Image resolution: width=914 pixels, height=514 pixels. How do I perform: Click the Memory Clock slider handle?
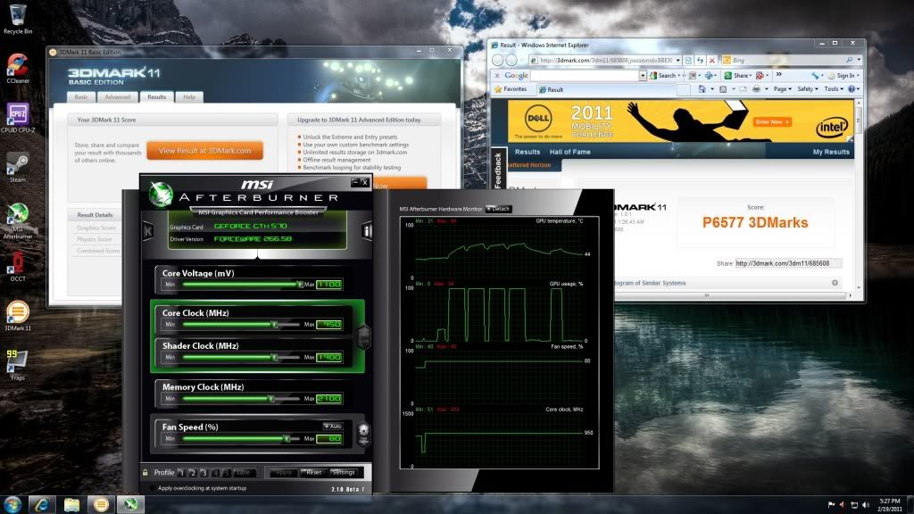pos(271,399)
